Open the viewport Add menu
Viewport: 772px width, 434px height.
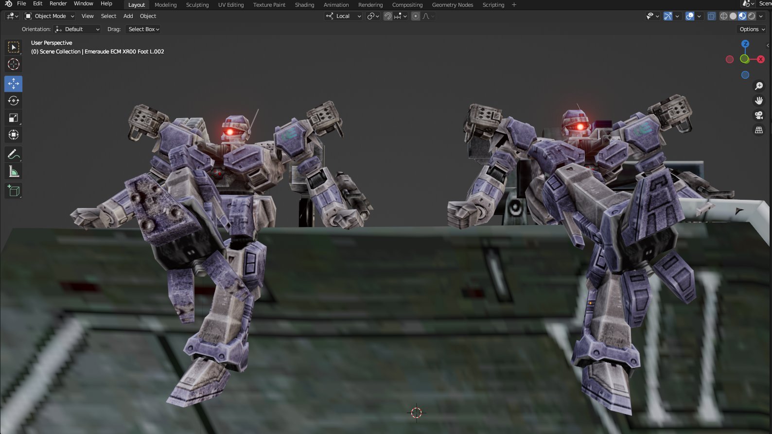[x=128, y=16]
